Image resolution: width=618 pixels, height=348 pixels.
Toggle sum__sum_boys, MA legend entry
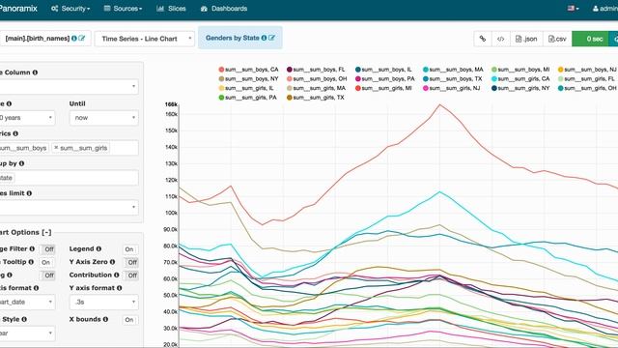453,70
